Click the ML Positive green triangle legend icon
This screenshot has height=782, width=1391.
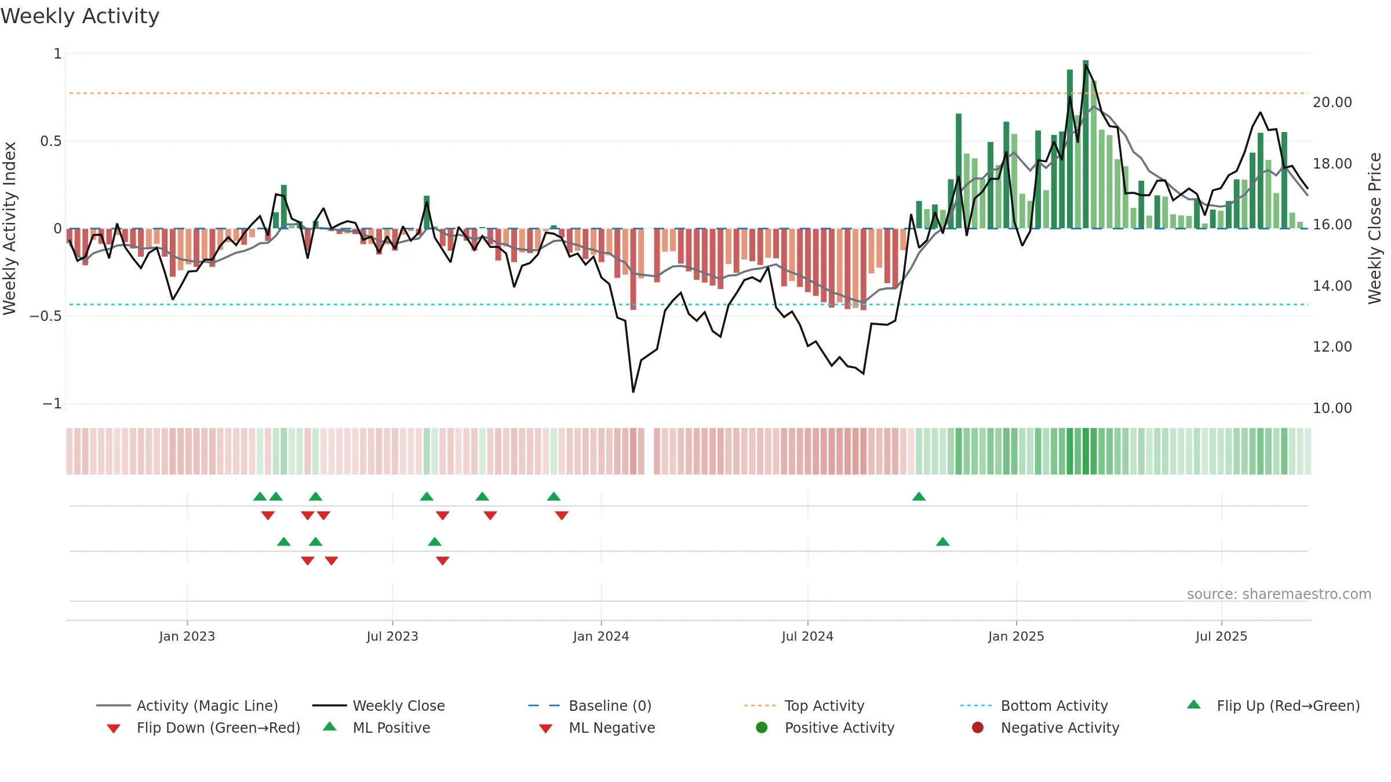[330, 726]
